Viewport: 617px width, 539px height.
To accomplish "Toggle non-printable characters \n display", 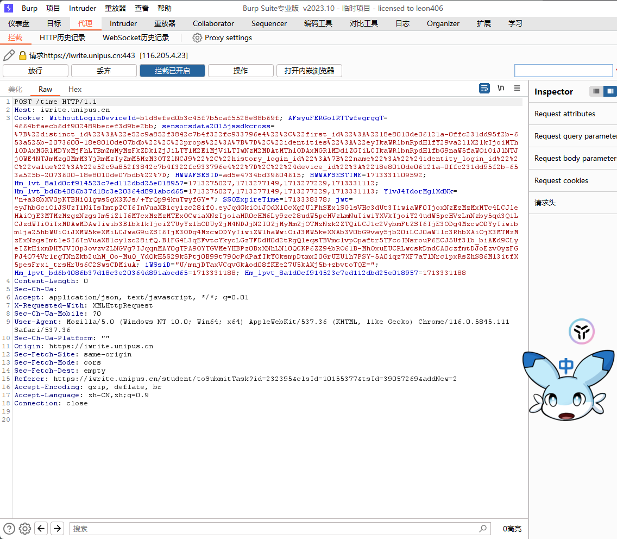I will (x=501, y=89).
